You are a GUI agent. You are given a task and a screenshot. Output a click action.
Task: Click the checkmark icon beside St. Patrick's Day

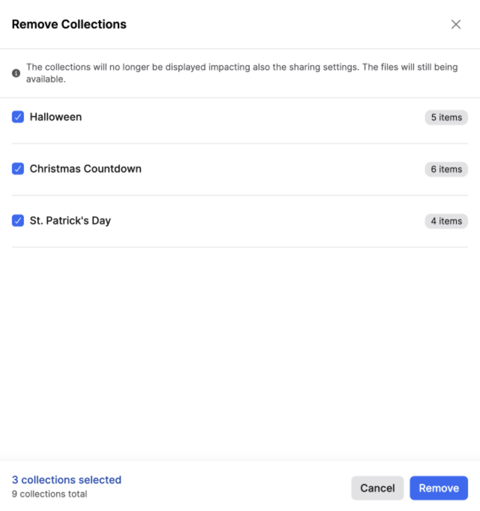pyautogui.click(x=19, y=220)
